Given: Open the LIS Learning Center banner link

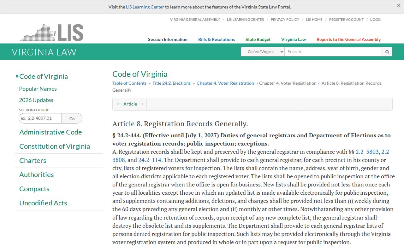Looking at the screenshot, I should pyautogui.click(x=145, y=7).
